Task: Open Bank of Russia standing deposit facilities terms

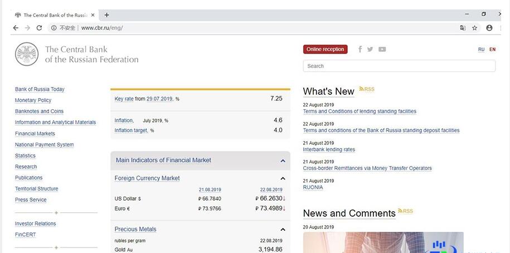Action: point(381,130)
